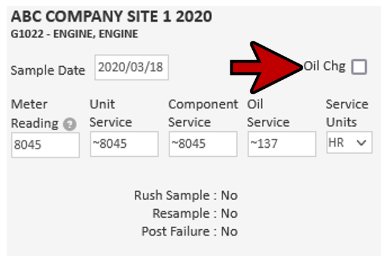The width and height of the screenshot is (381, 267).
Task: Click the Sample Date input field
Action: point(131,68)
